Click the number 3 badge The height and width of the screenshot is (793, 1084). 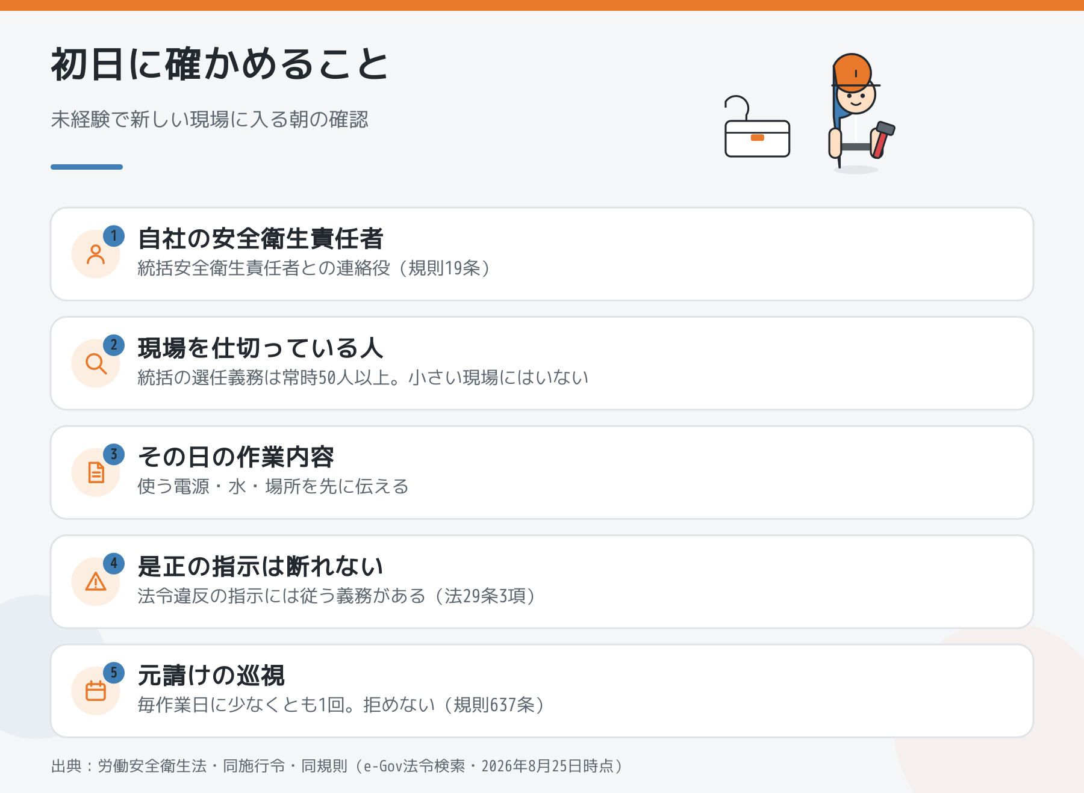(114, 454)
